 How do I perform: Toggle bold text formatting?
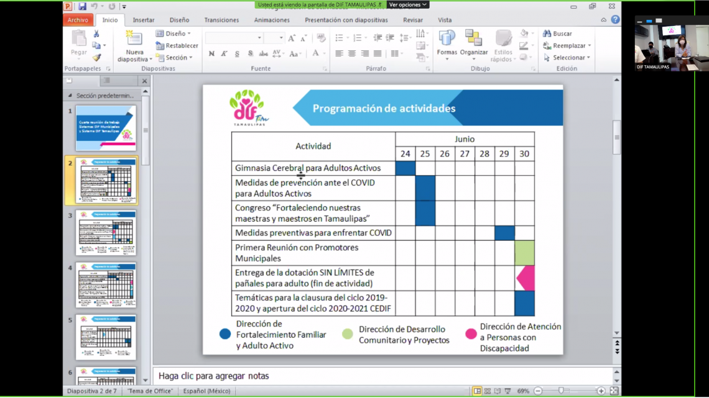211,53
